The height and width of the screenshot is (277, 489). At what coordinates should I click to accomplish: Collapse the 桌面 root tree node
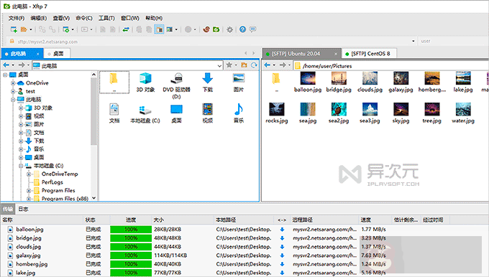5,75
